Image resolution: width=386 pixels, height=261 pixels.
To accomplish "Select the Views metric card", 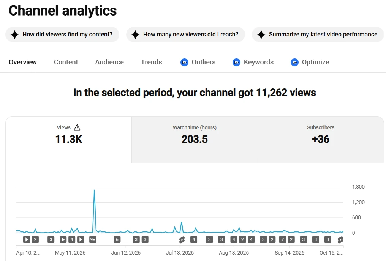I will point(69,140).
